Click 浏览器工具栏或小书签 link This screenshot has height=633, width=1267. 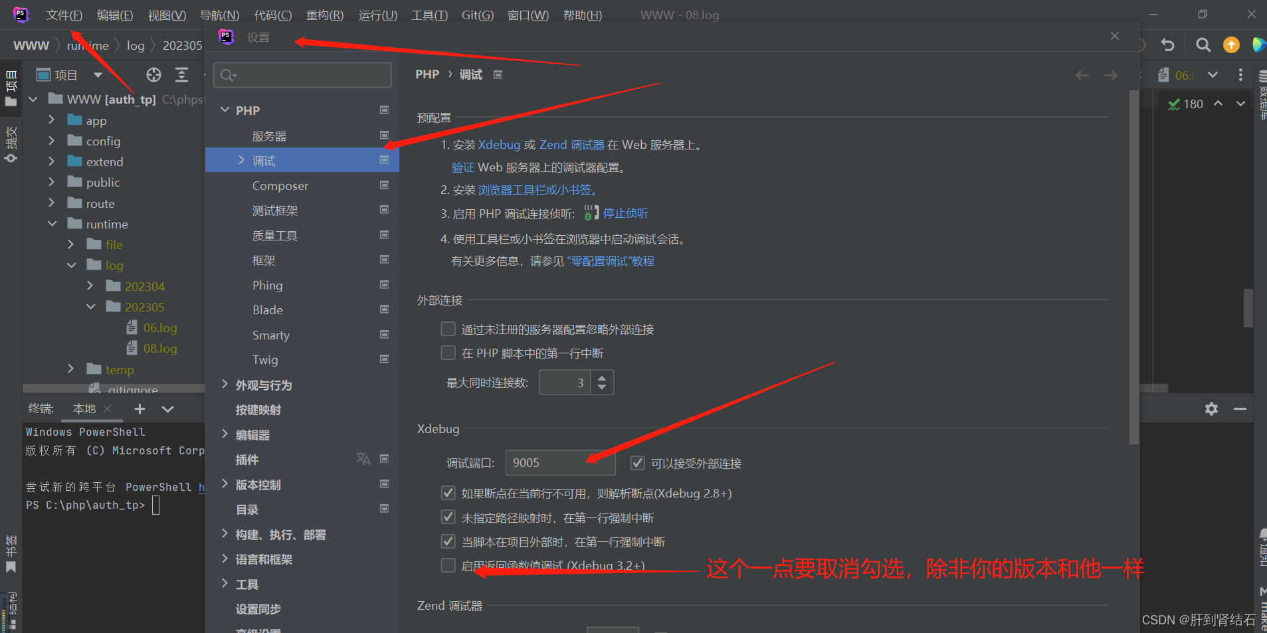pos(537,190)
